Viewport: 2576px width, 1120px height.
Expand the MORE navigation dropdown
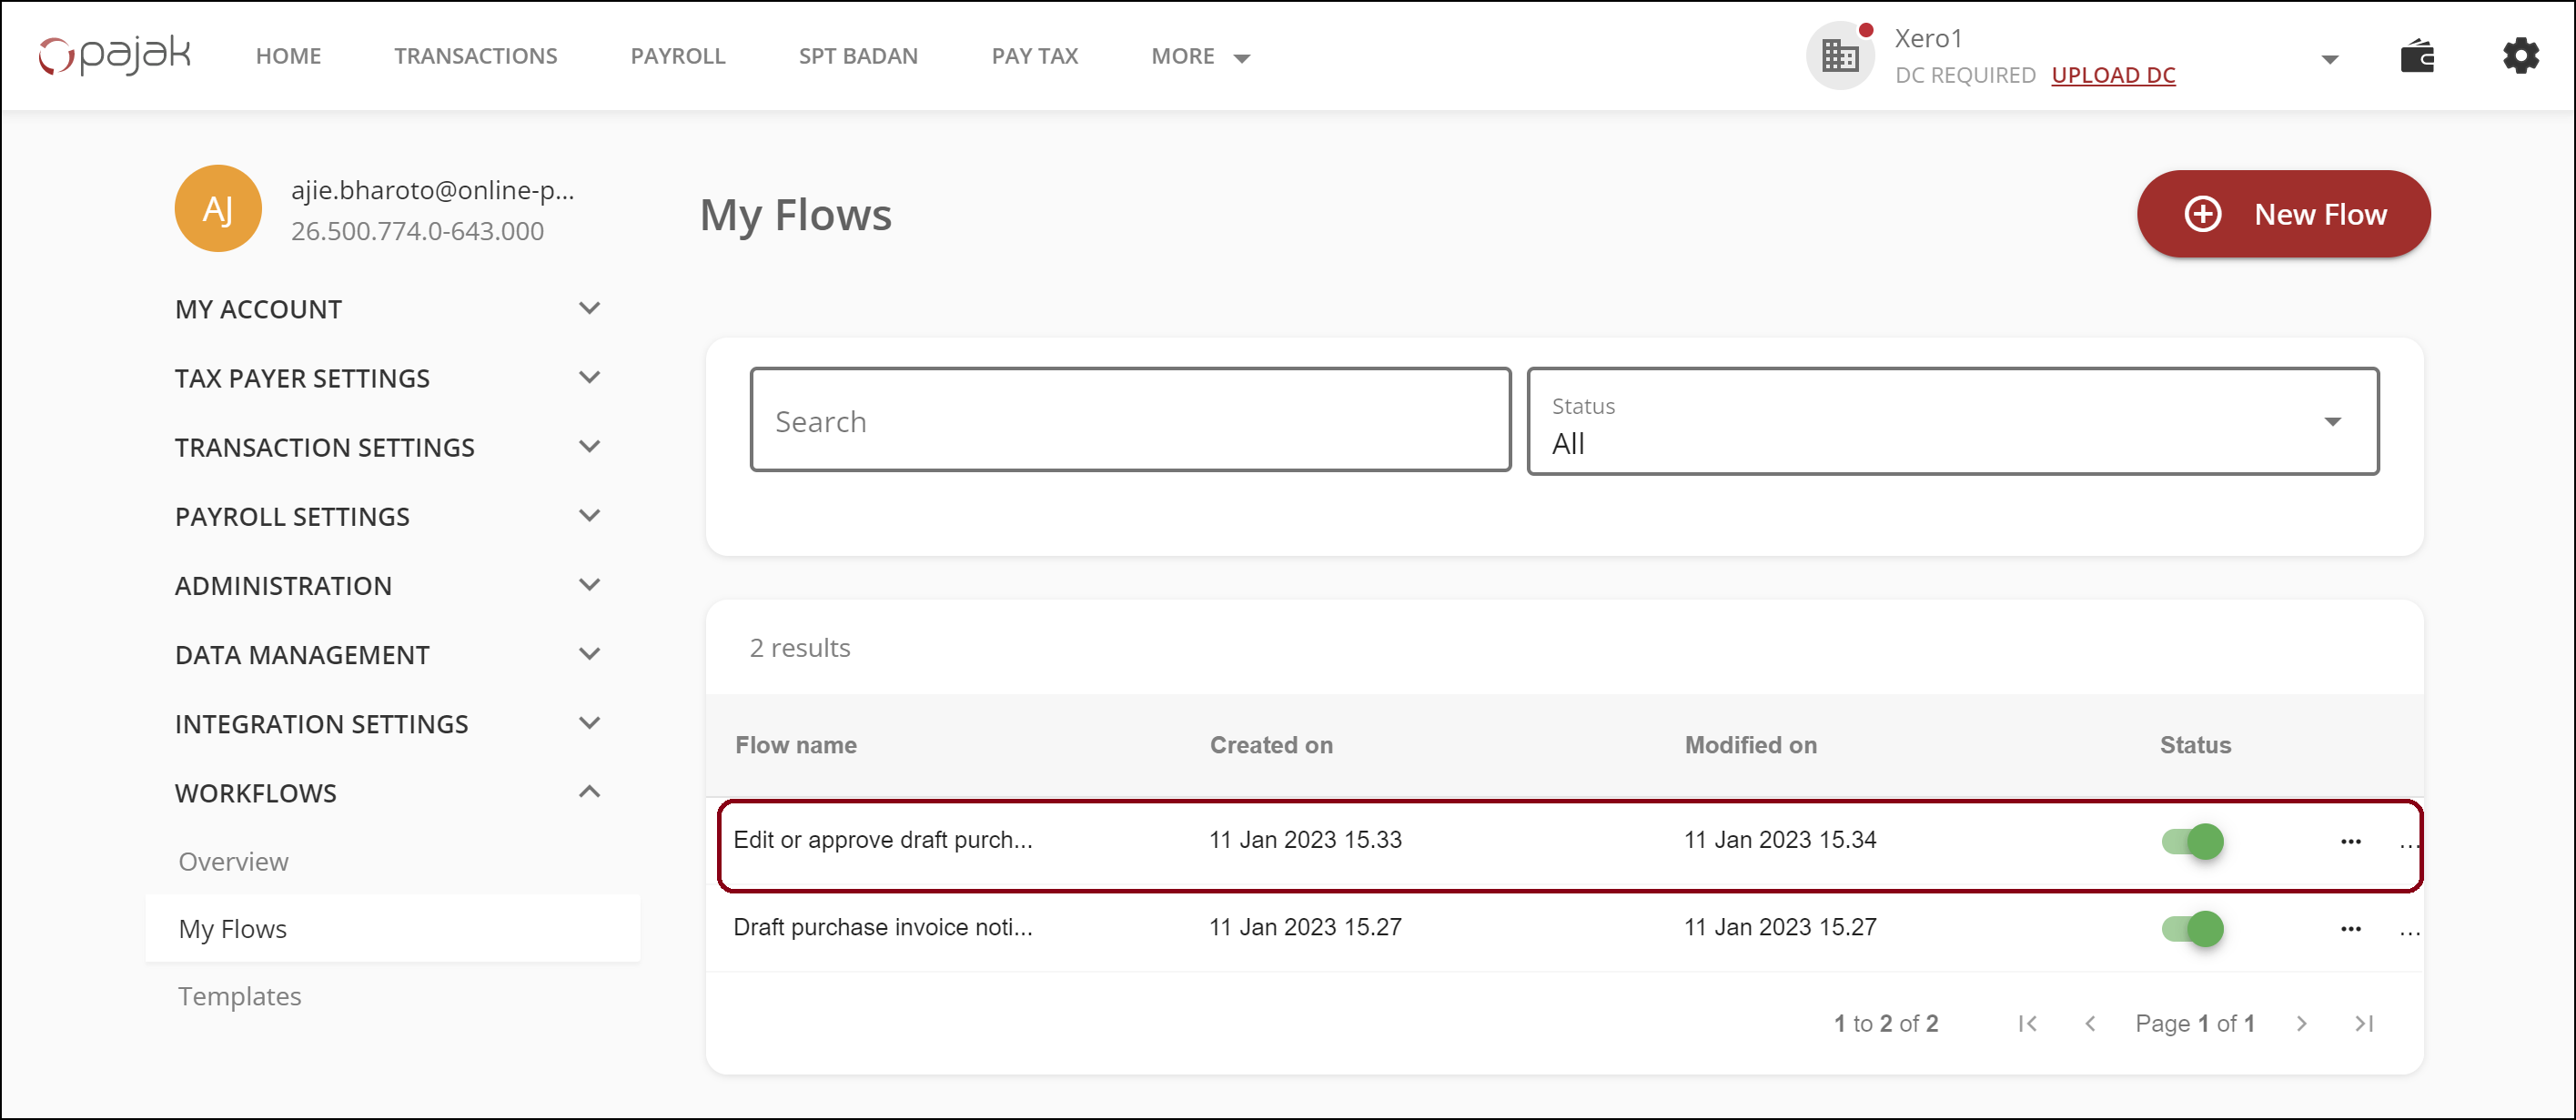point(1200,57)
